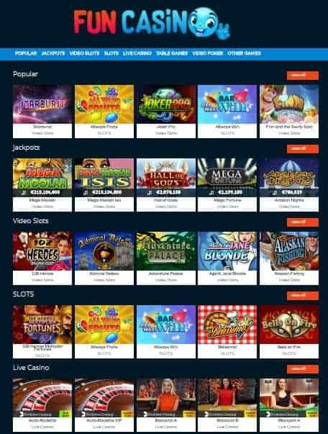The image size is (328, 434).
Task: Open the Mega Fortune jackpot tile
Action: (227, 185)
